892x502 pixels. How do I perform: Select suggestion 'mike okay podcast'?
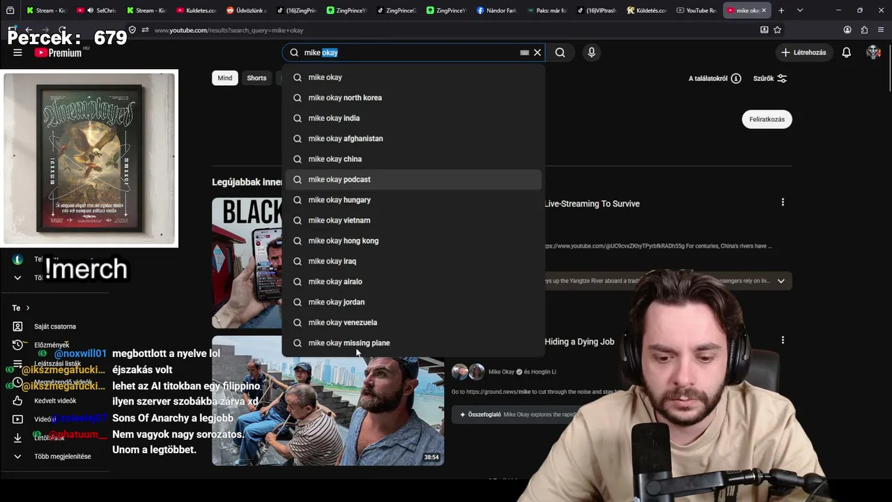pos(413,179)
